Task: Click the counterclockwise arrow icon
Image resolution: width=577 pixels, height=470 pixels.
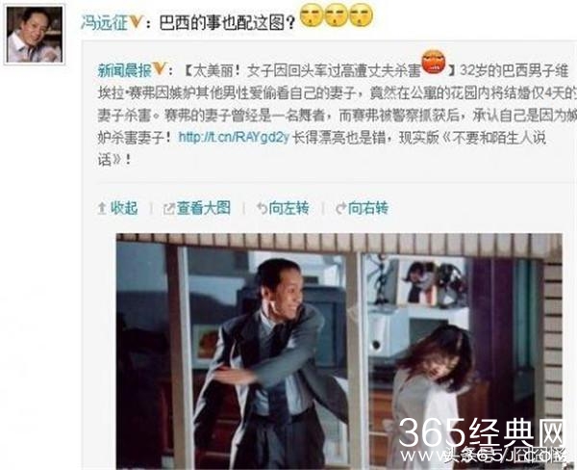Action: click(262, 209)
